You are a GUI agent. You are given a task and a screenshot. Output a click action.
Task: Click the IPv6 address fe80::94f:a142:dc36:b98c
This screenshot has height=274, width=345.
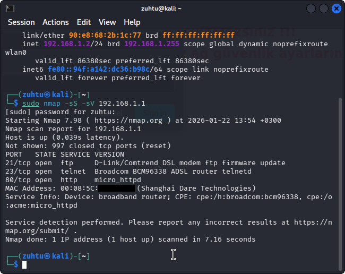coord(99,70)
